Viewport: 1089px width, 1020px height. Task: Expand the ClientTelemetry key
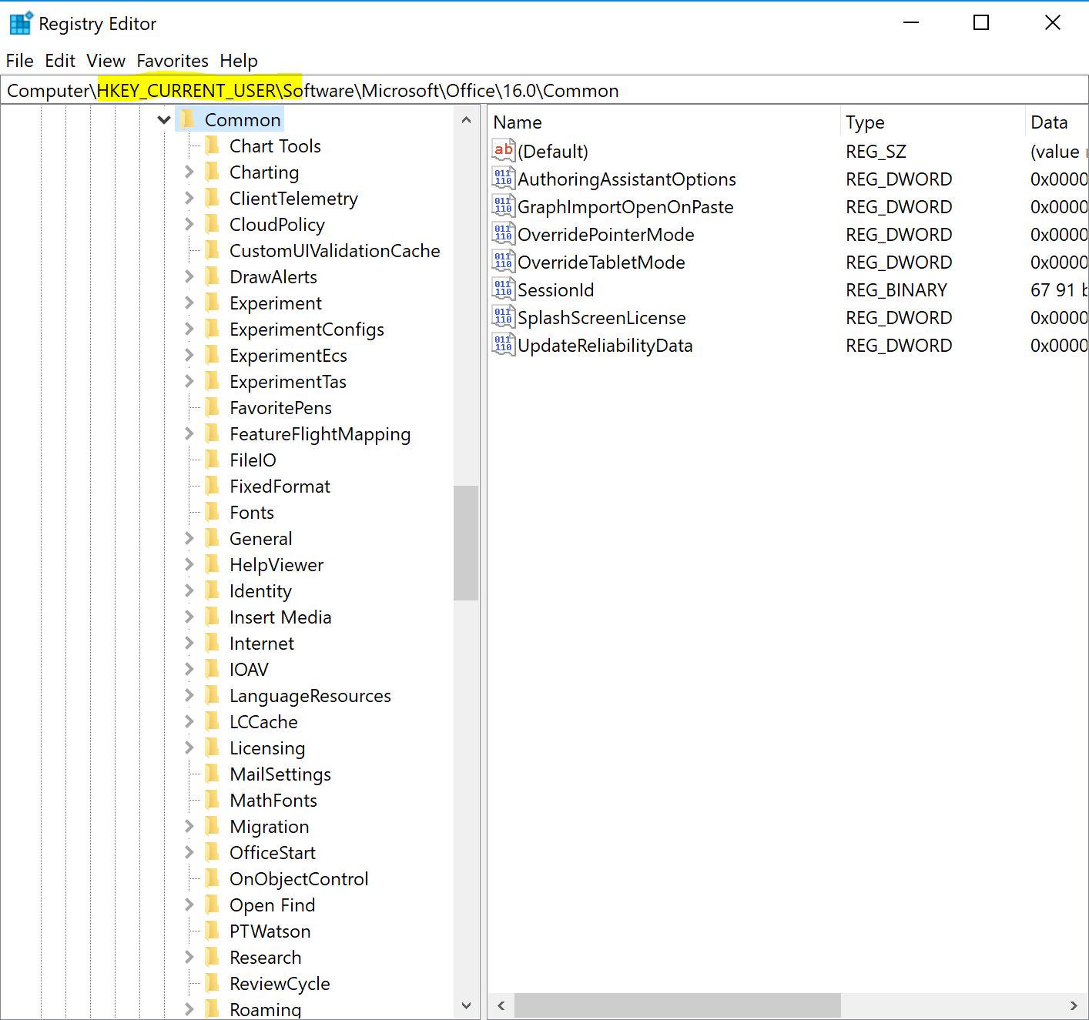(x=189, y=198)
